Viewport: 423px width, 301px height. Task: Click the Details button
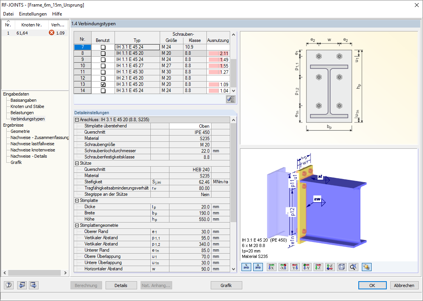121,285
